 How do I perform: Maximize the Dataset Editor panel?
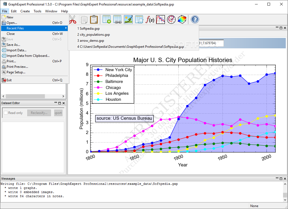point(59,103)
